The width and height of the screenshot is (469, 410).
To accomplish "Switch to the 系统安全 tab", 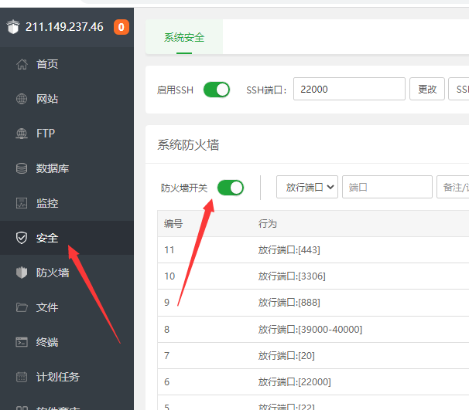I will coord(184,37).
